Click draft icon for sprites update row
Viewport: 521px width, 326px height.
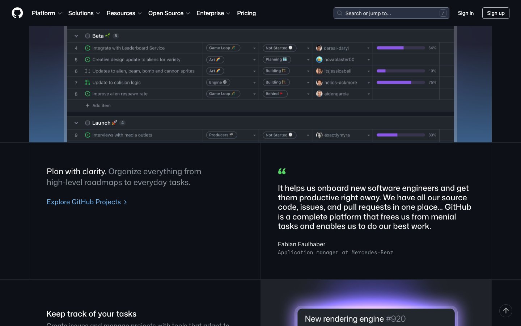click(88, 71)
